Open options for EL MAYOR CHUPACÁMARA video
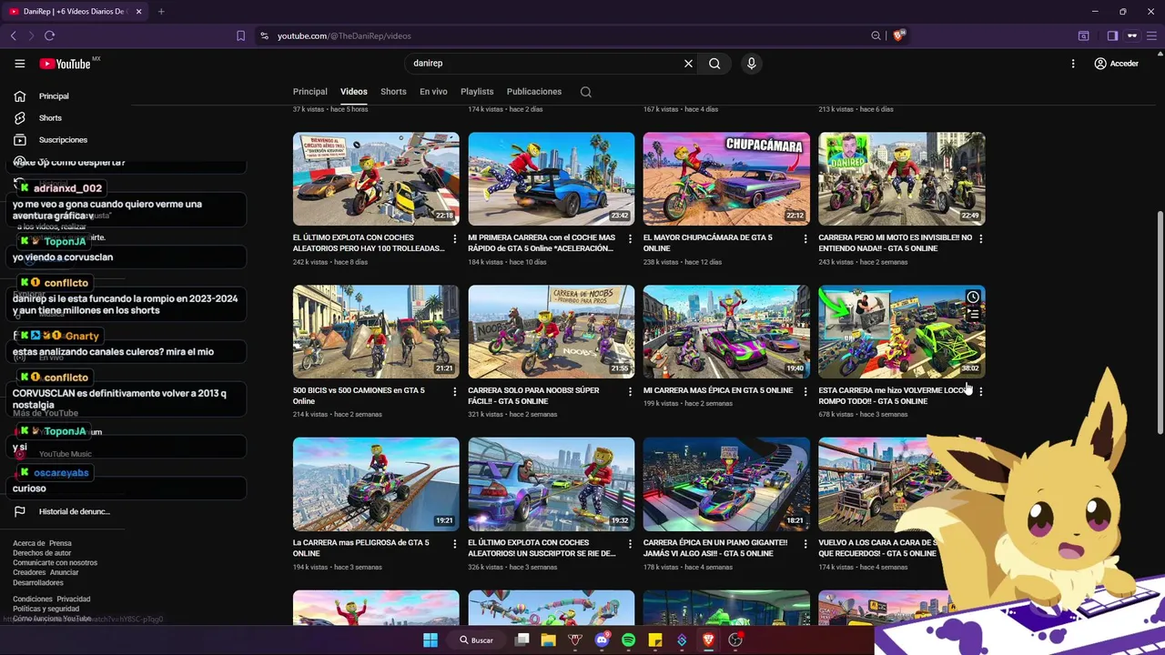Image resolution: width=1165 pixels, height=655 pixels. (x=805, y=239)
